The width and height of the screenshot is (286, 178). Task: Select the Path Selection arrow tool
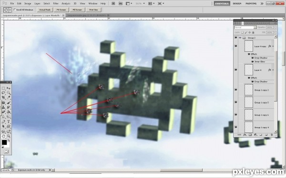[x=3, y=126]
